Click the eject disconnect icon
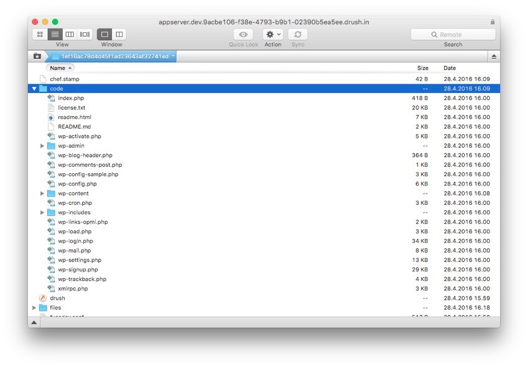This screenshot has height=368, width=528. 494,56
